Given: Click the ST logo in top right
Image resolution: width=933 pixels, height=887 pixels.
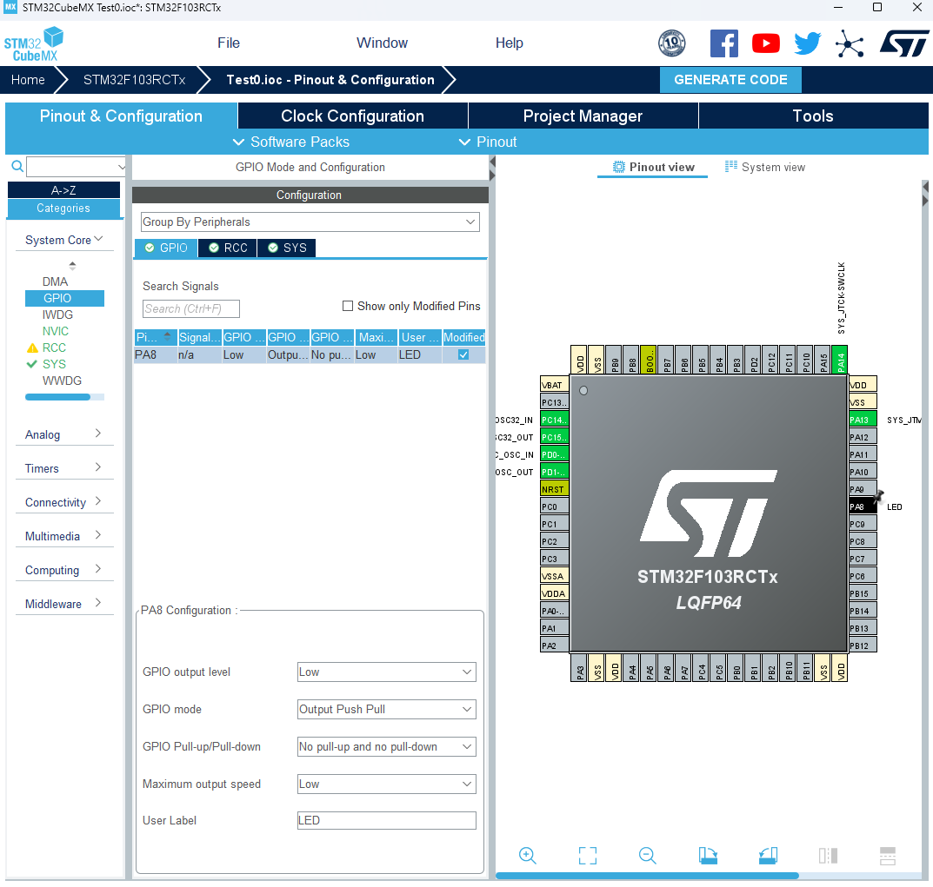Looking at the screenshot, I should 903,43.
